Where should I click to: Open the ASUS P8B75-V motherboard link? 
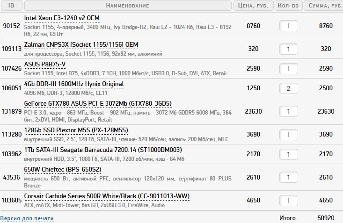coord(44,64)
